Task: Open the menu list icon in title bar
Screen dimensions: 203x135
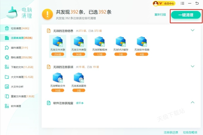Action: click(182, 3)
